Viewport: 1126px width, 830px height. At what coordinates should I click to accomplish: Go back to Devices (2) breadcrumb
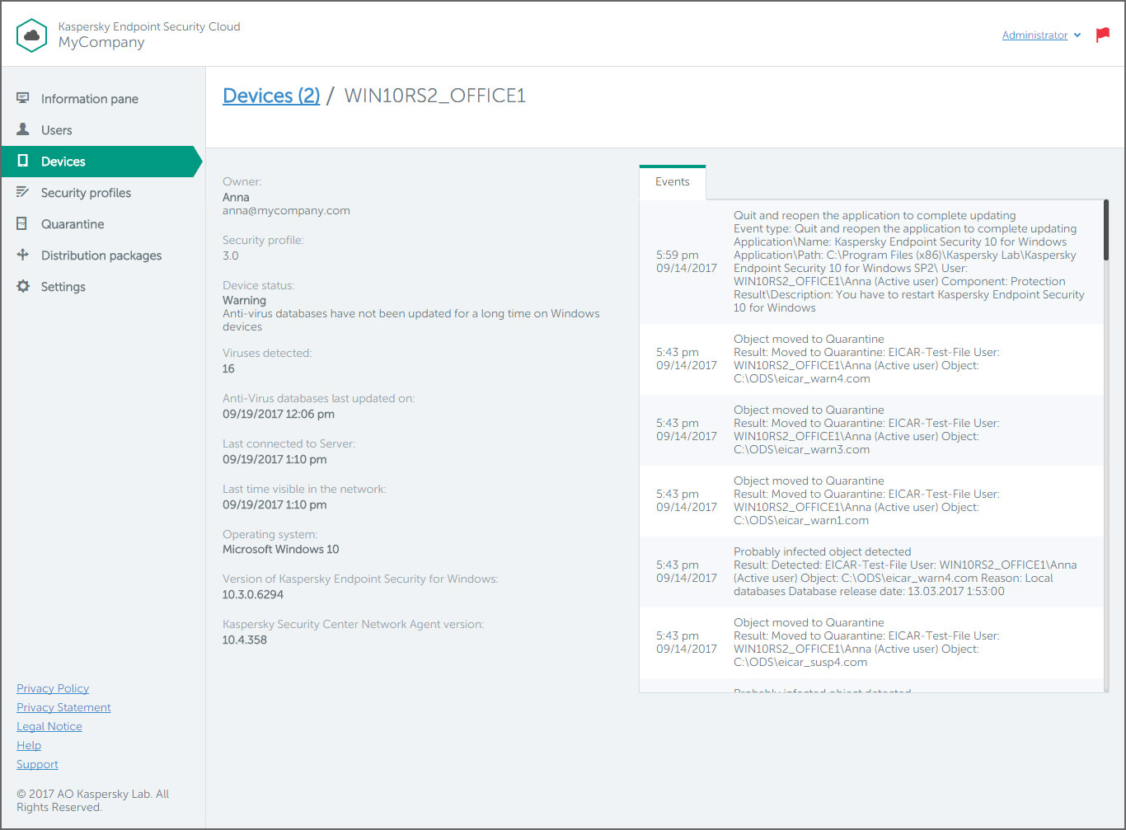[271, 96]
